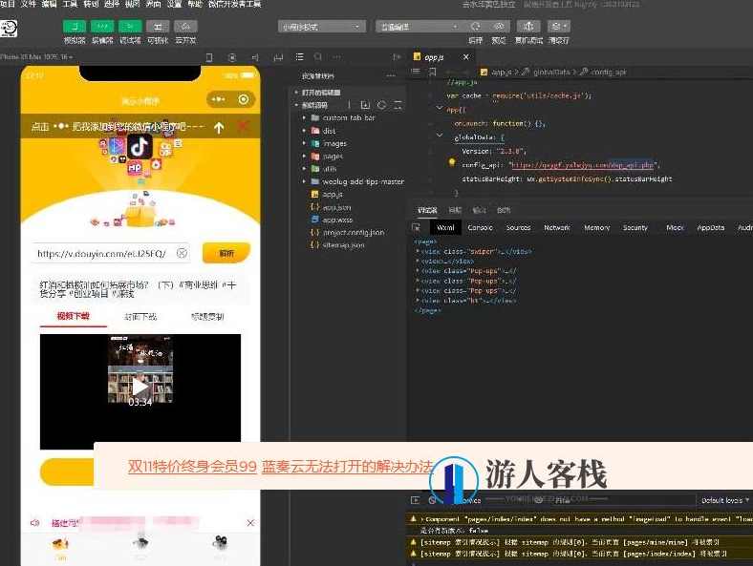Collapse the sidebar panel icon
This screenshot has height=566, width=753.
[397, 57]
